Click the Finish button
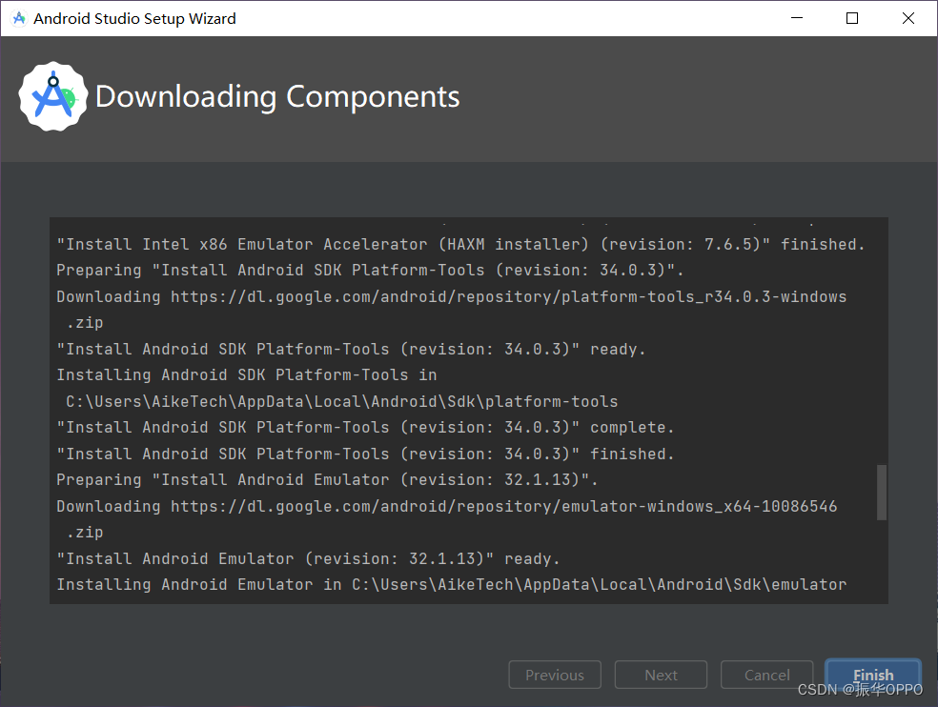 click(x=873, y=675)
